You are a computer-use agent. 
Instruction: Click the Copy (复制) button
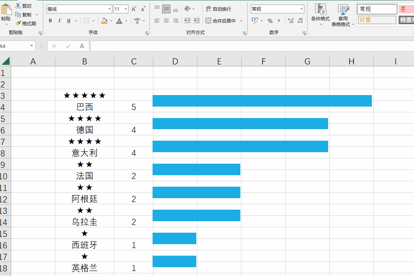click(23, 15)
